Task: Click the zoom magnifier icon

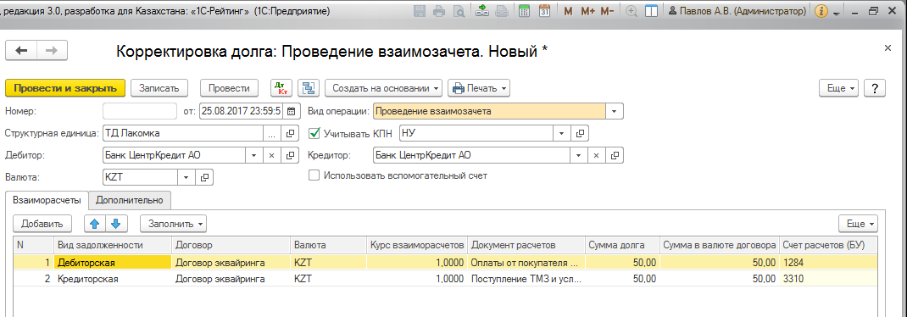Action: 632,11
